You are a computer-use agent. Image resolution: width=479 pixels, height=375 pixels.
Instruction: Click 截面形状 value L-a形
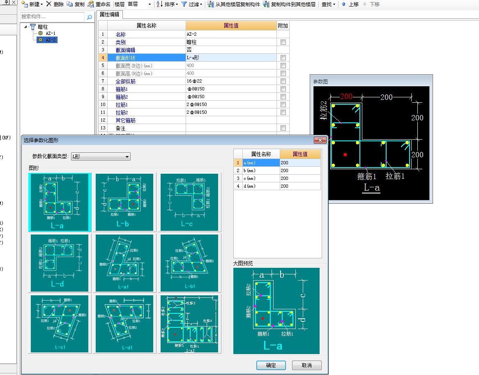(x=231, y=58)
